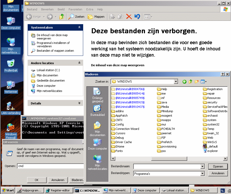Select the Verkenner desktop shortcut
231x194 pixels.
pyautogui.click(x=11, y=87)
